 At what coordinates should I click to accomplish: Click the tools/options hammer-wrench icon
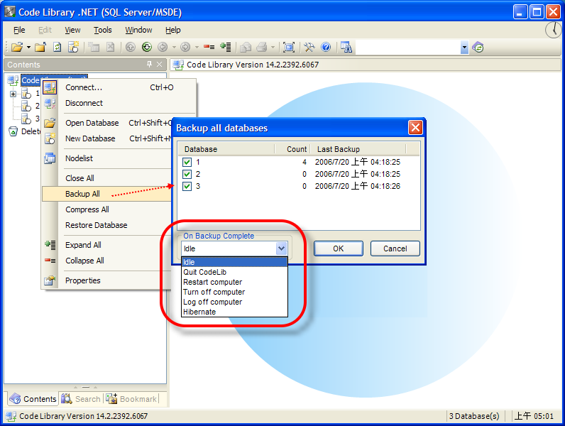(x=309, y=47)
